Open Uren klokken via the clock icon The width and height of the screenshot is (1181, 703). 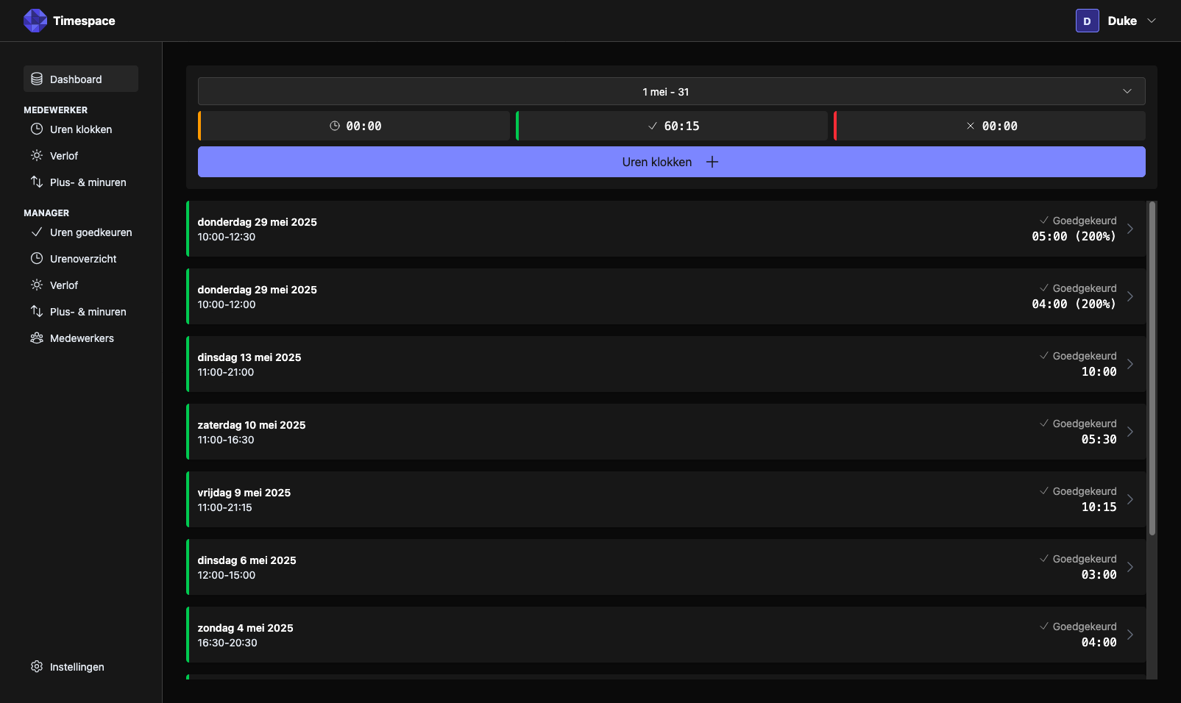click(x=36, y=129)
